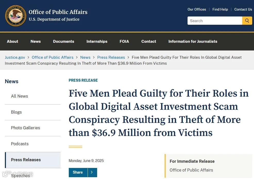Select News in the navigation bar
Screen dimensions: 254x179
point(36,41)
